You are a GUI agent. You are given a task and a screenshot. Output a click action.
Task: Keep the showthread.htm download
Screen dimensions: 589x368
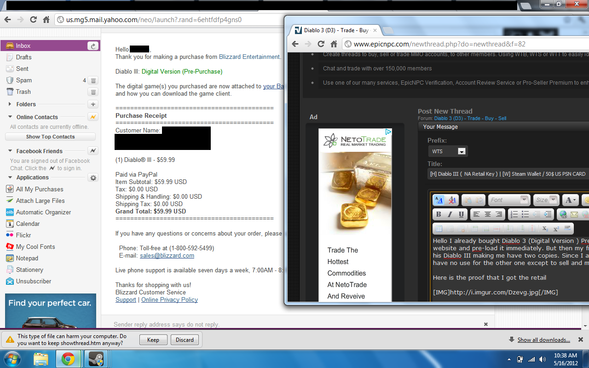tap(153, 340)
